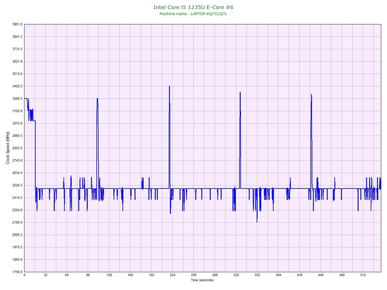Image resolution: width=387 pixels, height=290 pixels.
Task: Click the y-axis value 3073.0
Action: coord(17,123)
